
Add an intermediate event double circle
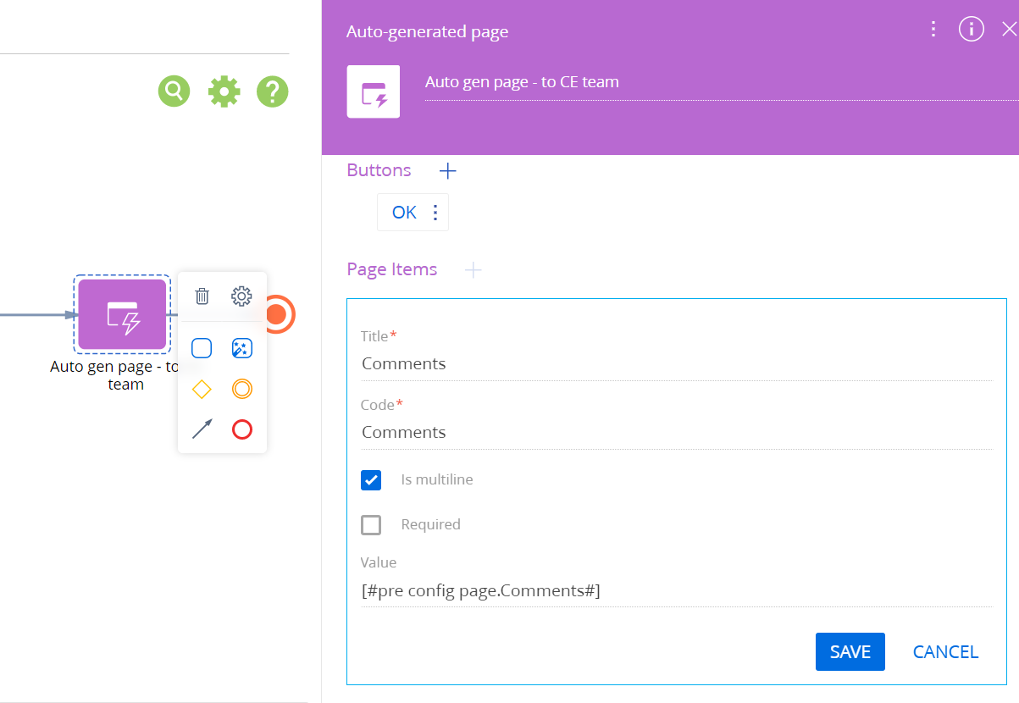[242, 389]
